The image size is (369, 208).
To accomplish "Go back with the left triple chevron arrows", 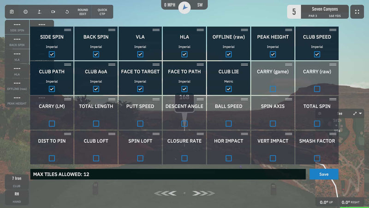I will pyautogui.click(x=166, y=193).
